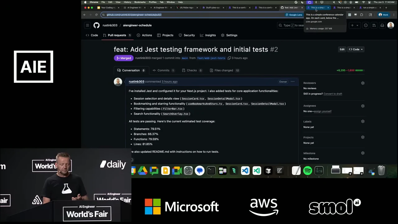Open Google Meet from the Dock
398x224 pixels.
coord(177,170)
